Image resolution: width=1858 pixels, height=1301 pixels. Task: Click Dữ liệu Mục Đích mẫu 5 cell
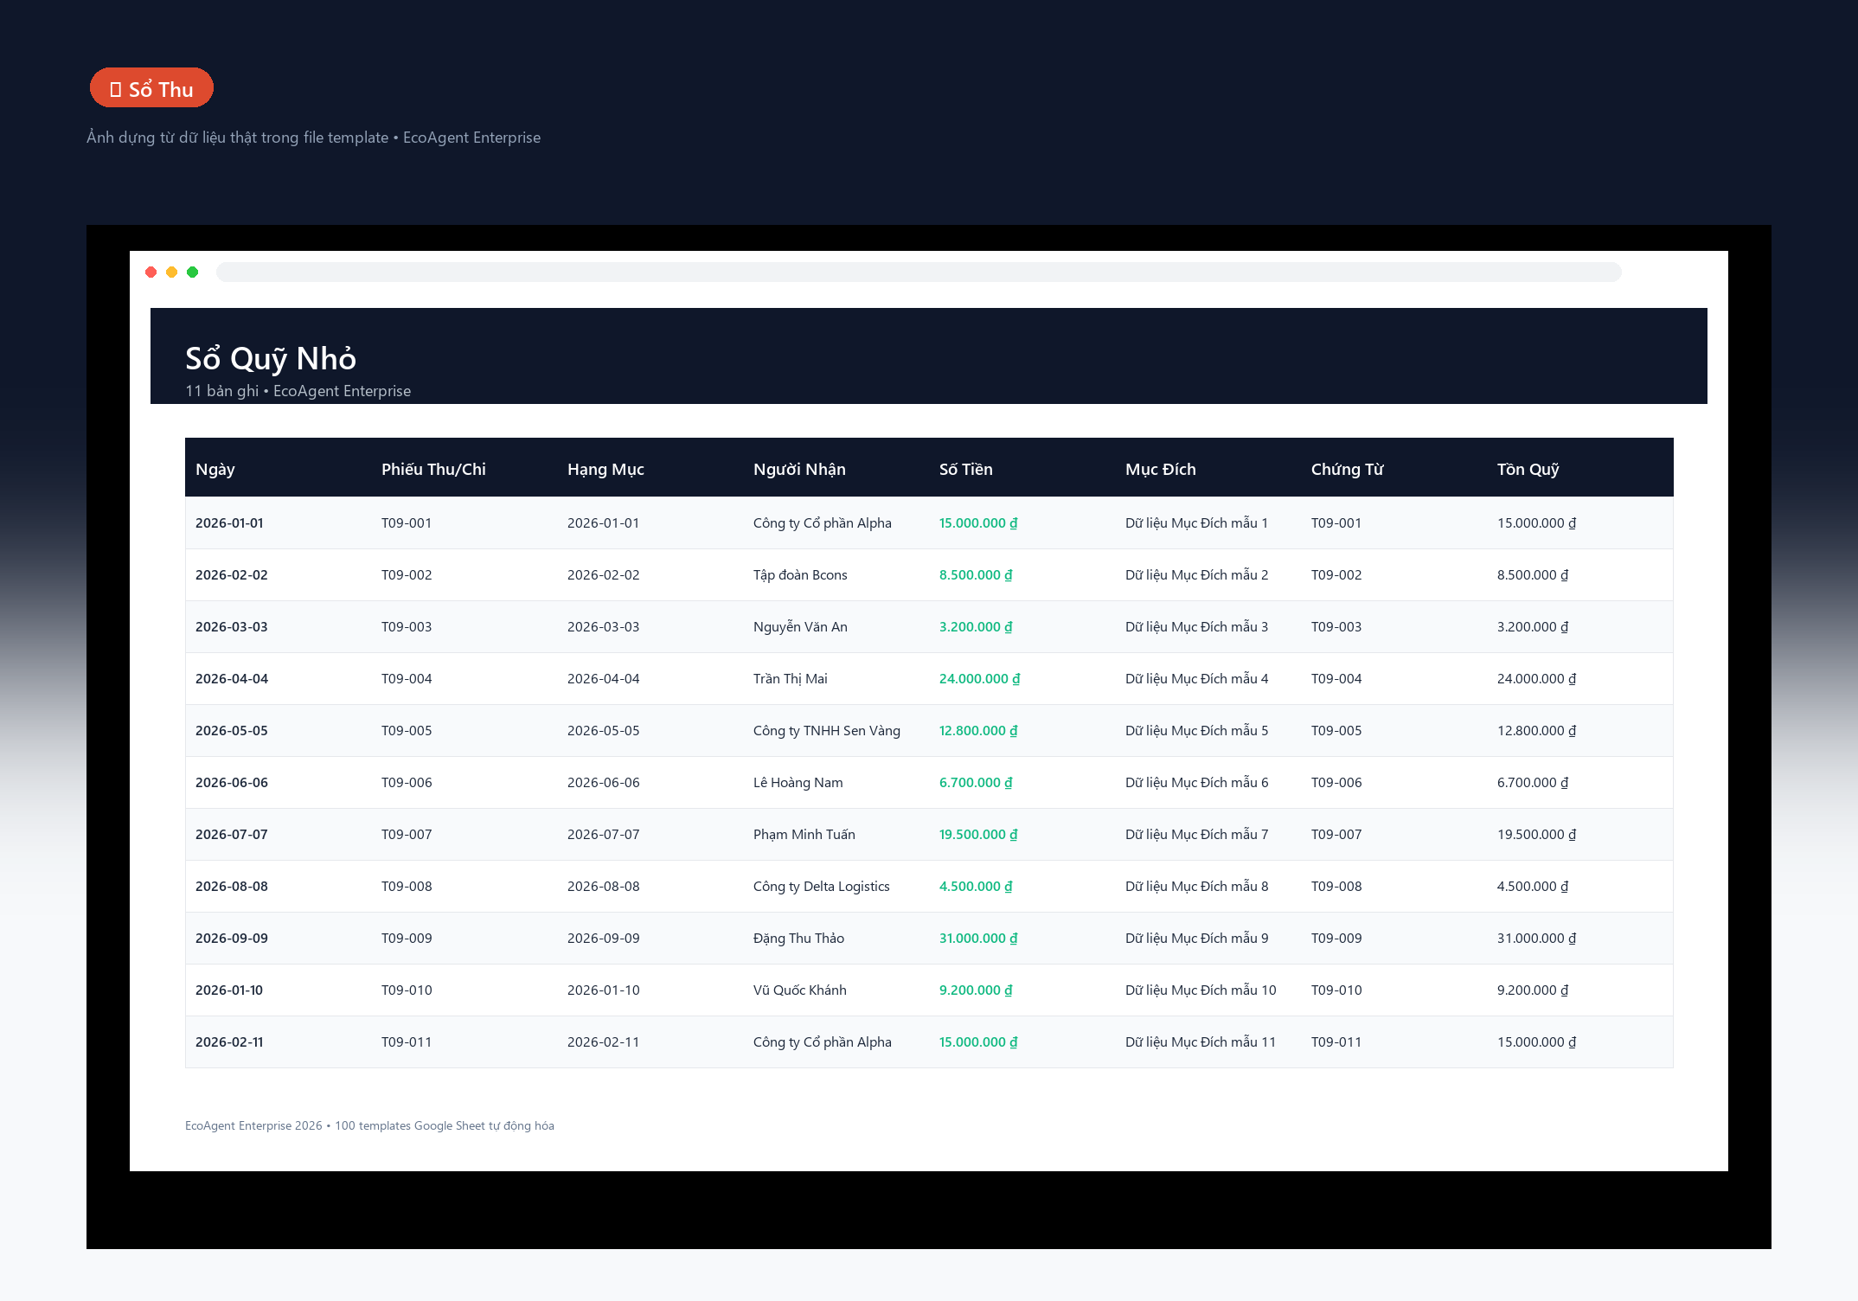tap(1197, 730)
